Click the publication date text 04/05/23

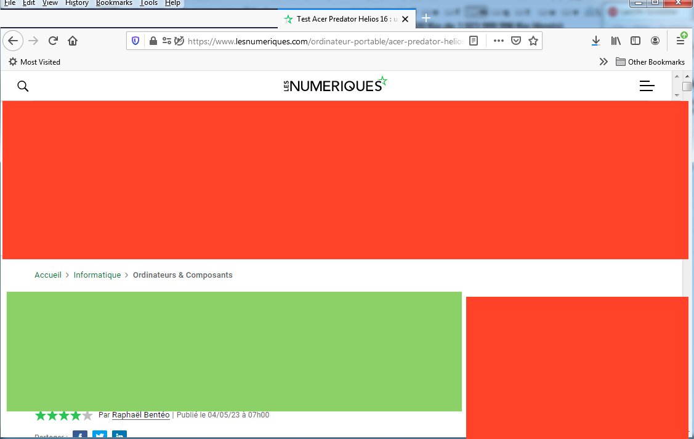click(224, 414)
